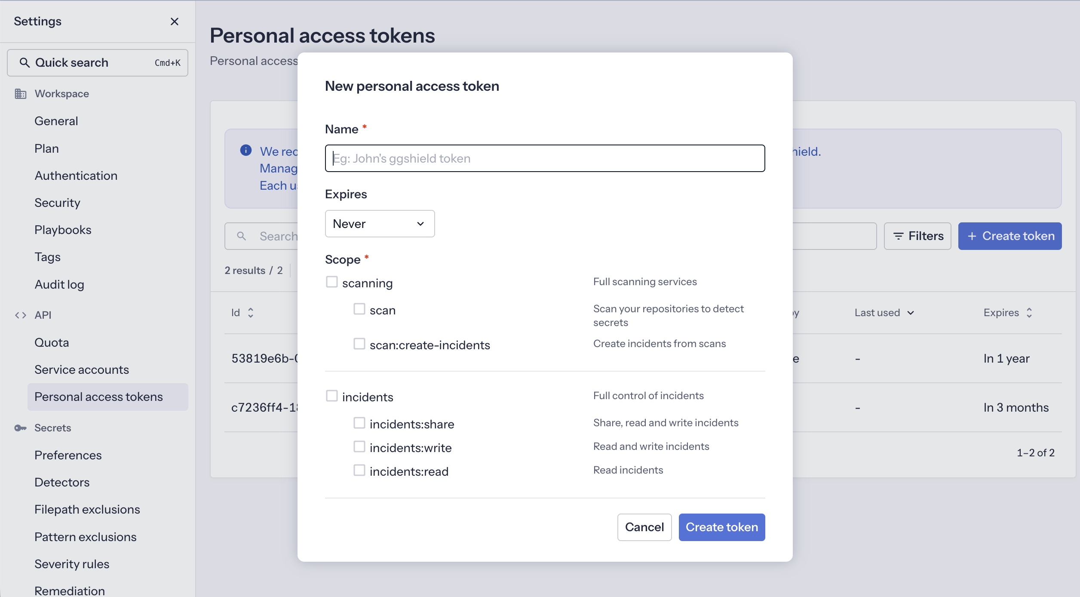Check the scan scope checkbox

(x=359, y=309)
